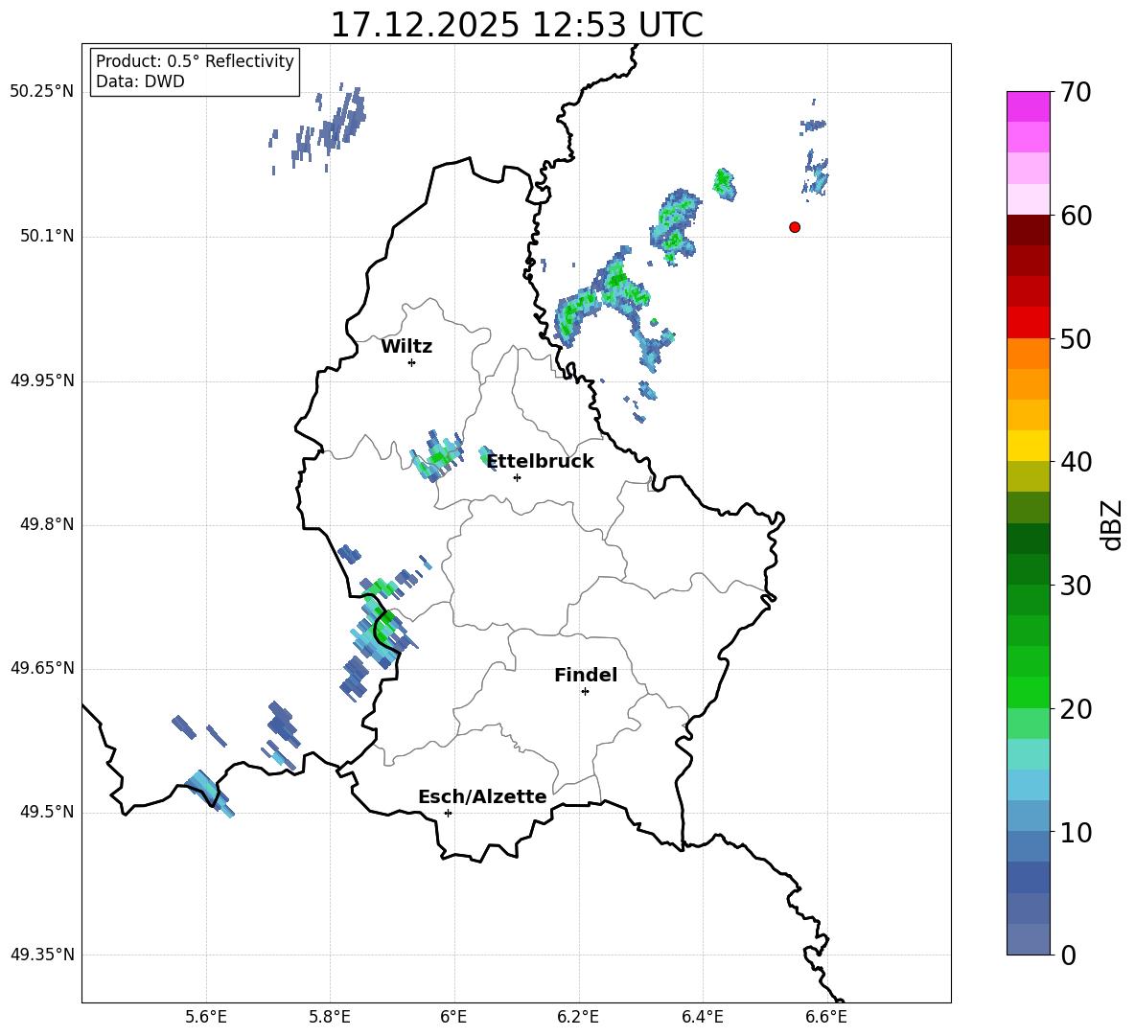The height and width of the screenshot is (1036, 1135).
Task: Click the 6.4°E longitude label
Action: (703, 1017)
